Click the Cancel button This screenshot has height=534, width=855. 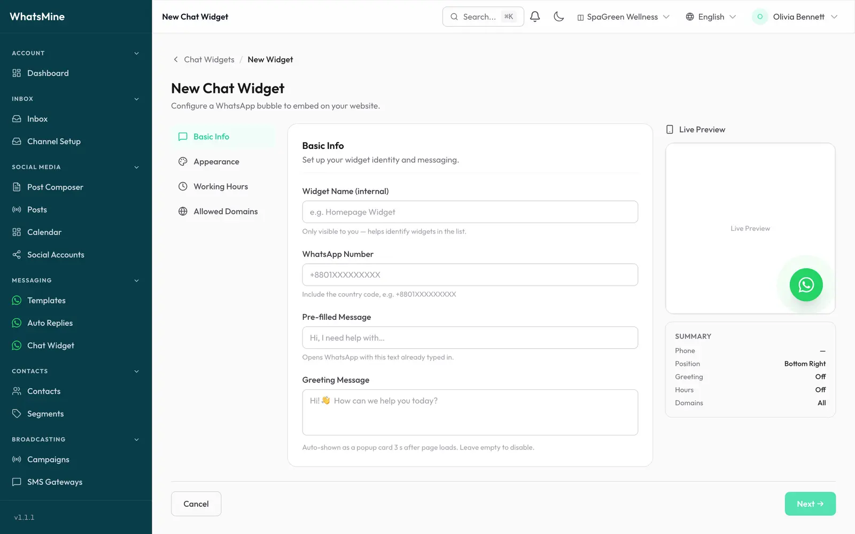(x=196, y=504)
